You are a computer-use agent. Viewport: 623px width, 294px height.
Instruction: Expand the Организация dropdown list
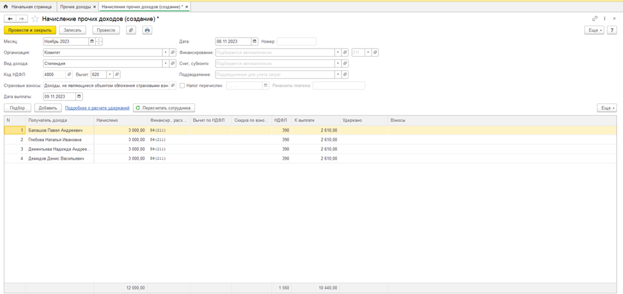[x=166, y=52]
